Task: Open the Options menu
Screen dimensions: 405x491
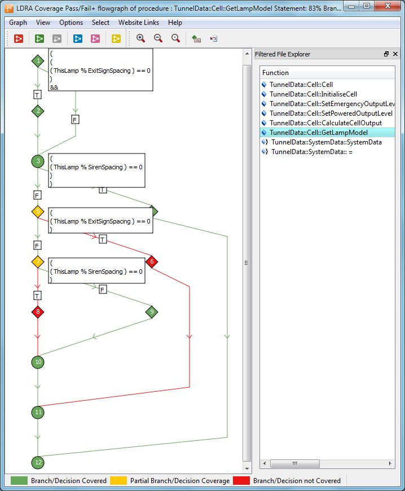Action: click(x=71, y=23)
